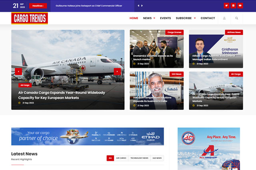Image resolution: width=256 pixels, height=170 pixels.
Task: Open the DoKaSch Temperature Solutions India article
Action: click(152, 99)
